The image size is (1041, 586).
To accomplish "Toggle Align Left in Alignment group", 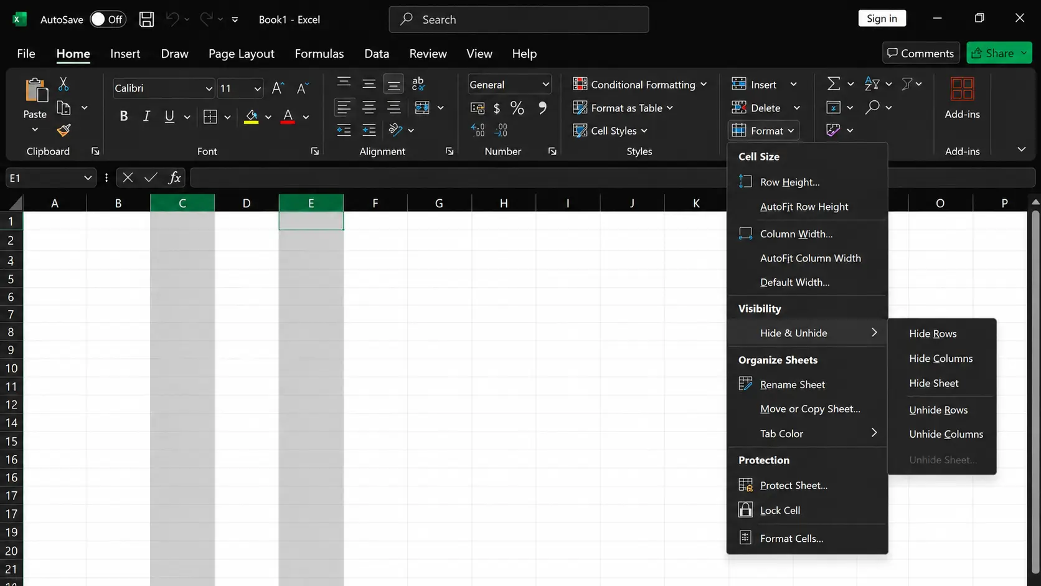I will tap(344, 108).
